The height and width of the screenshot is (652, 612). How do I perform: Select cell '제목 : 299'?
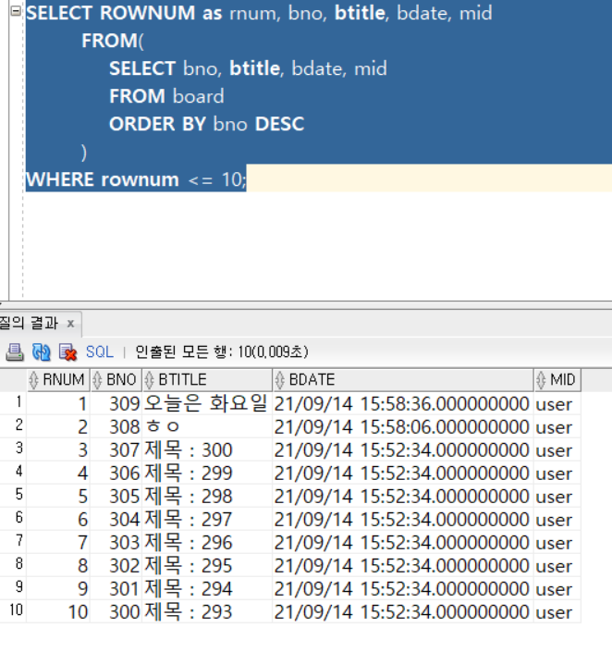(207, 473)
